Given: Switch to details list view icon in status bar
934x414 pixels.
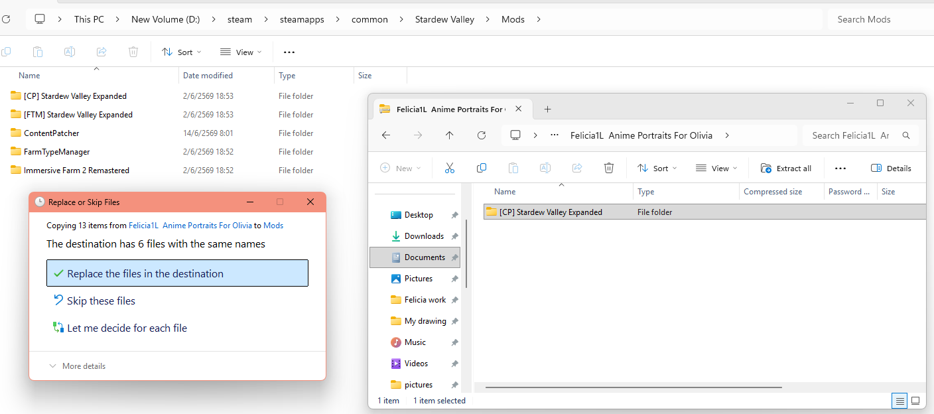Looking at the screenshot, I should [x=900, y=401].
